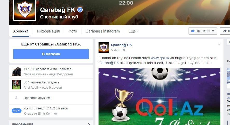The image size is (230, 125).
Task: Click the friends-like person icon
Action: (x=16, y=98)
